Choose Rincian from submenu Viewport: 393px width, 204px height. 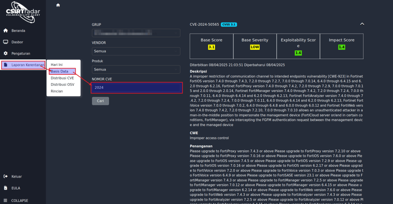pos(57,91)
